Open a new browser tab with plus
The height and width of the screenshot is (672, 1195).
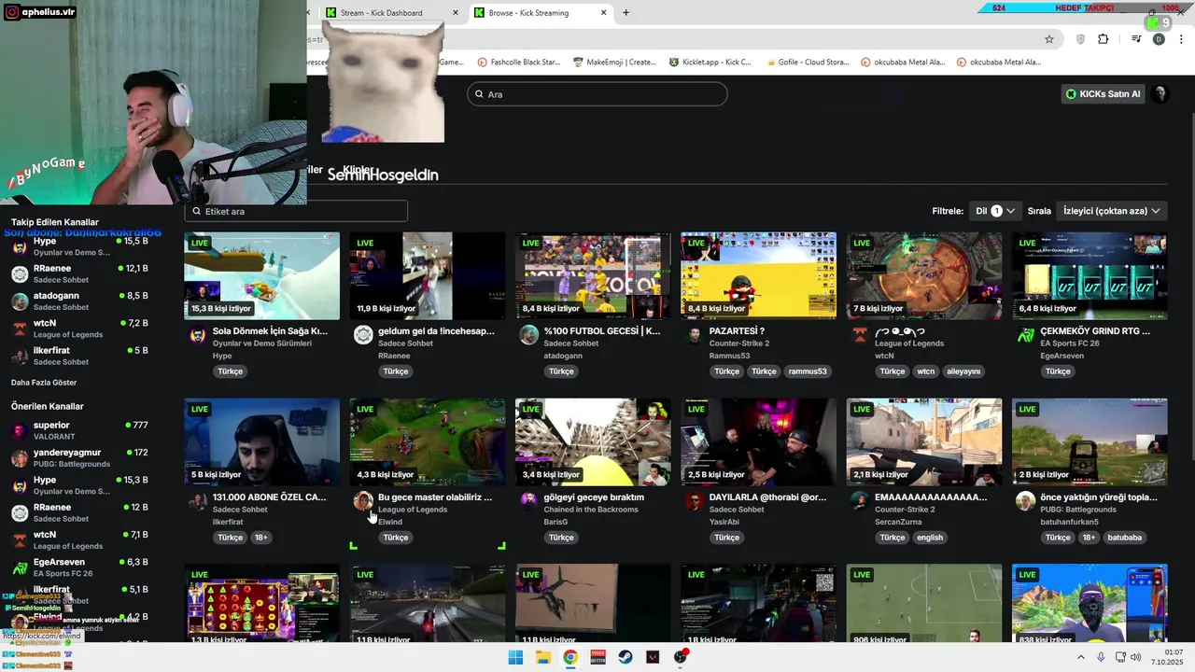tap(626, 13)
